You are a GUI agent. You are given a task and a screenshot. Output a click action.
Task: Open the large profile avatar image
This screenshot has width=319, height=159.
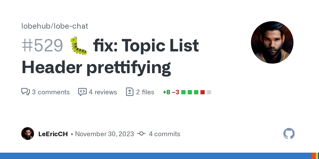tap(272, 42)
